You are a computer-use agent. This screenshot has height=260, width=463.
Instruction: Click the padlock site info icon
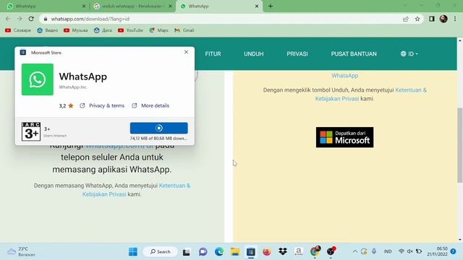click(45, 19)
